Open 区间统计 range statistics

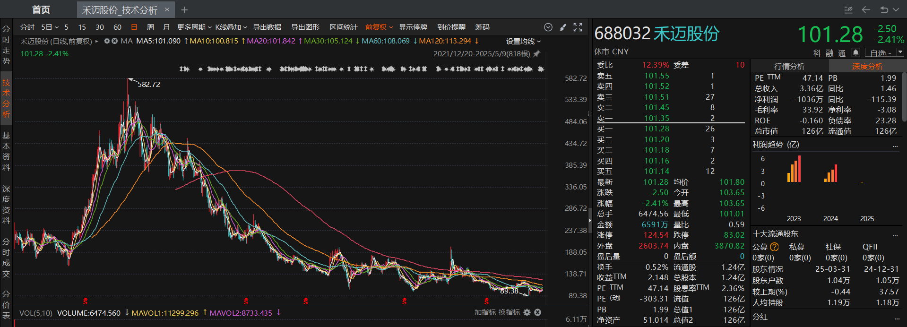(x=344, y=27)
